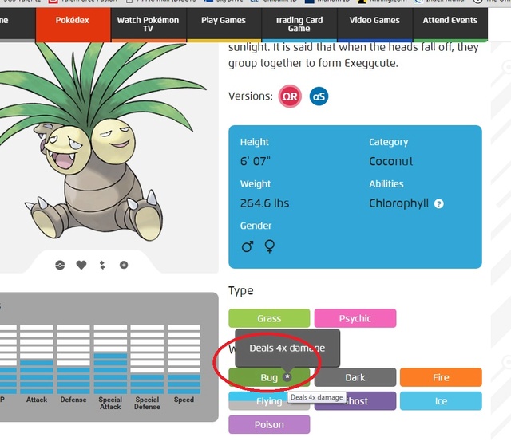Click the description text mentioning Exeggcute
Viewport: 511px width, 441px height.
point(354,55)
